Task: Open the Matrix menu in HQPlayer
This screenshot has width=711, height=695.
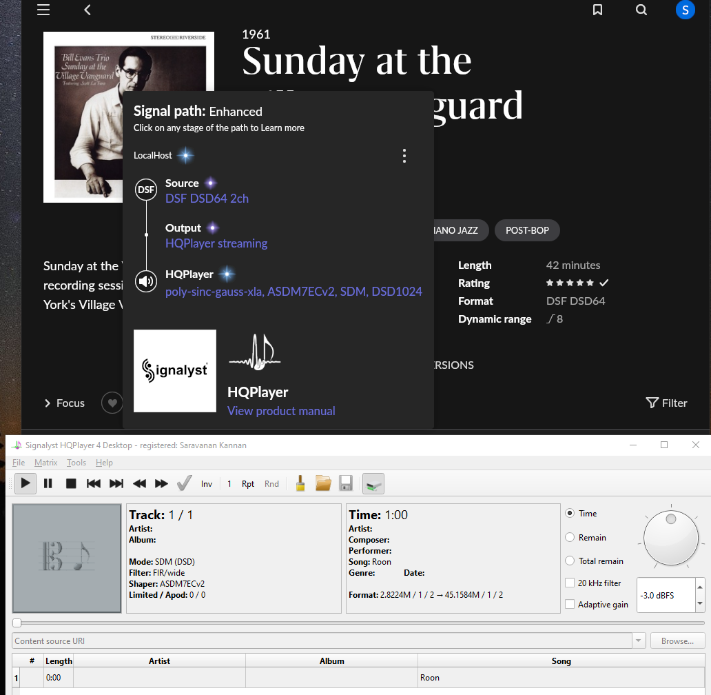Action: coord(45,462)
